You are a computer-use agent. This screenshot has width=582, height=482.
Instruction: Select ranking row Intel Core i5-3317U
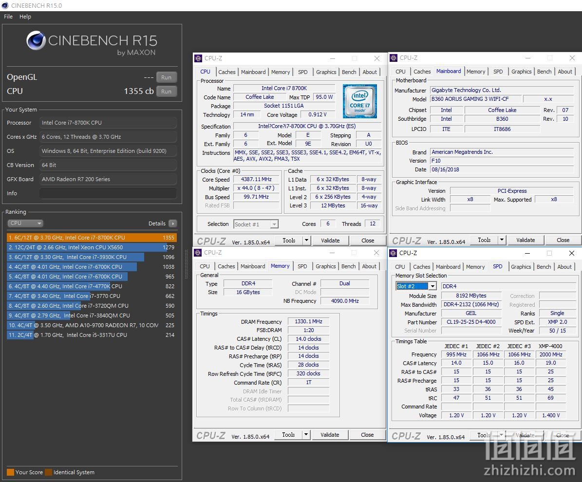click(91, 334)
